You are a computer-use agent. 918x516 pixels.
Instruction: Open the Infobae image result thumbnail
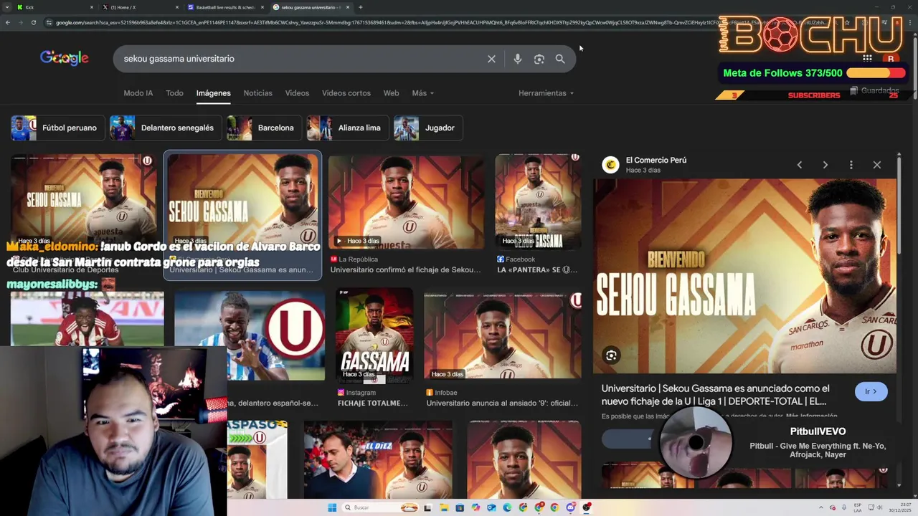click(502, 335)
